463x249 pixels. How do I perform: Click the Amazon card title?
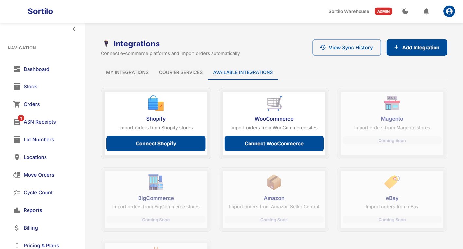pos(274,198)
